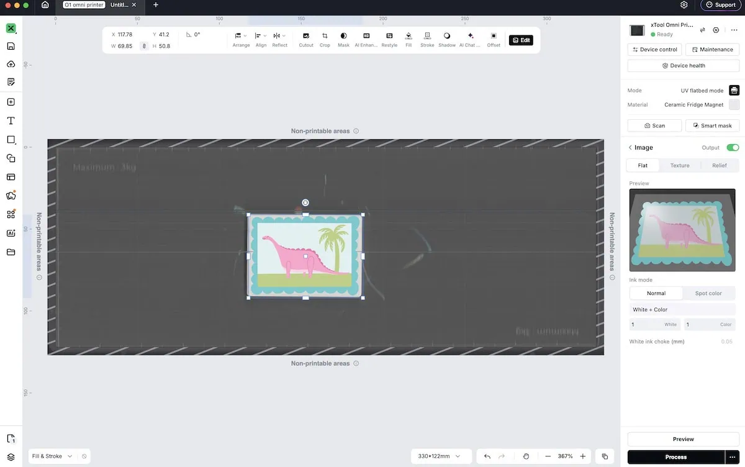Screen dimensions: 745x467
Task: Click the Shadow tool
Action: [x=447, y=40]
